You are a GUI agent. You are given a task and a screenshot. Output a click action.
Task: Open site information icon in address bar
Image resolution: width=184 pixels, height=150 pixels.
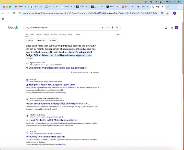20,13
